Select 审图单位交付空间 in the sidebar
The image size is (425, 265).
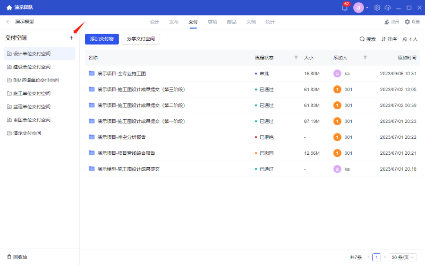pos(39,120)
